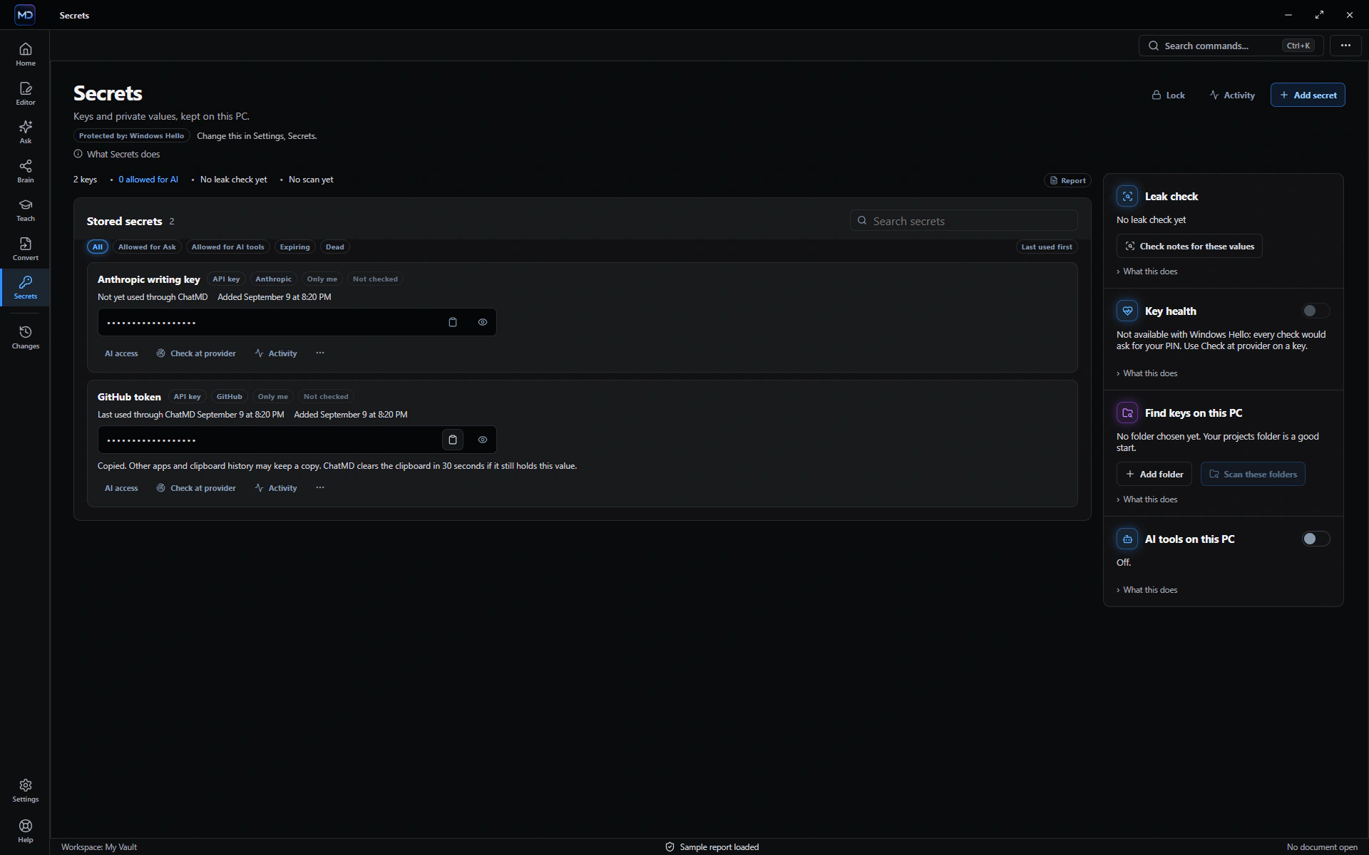Click Check notes for these values
Image resolution: width=1369 pixels, height=855 pixels.
click(x=1189, y=246)
